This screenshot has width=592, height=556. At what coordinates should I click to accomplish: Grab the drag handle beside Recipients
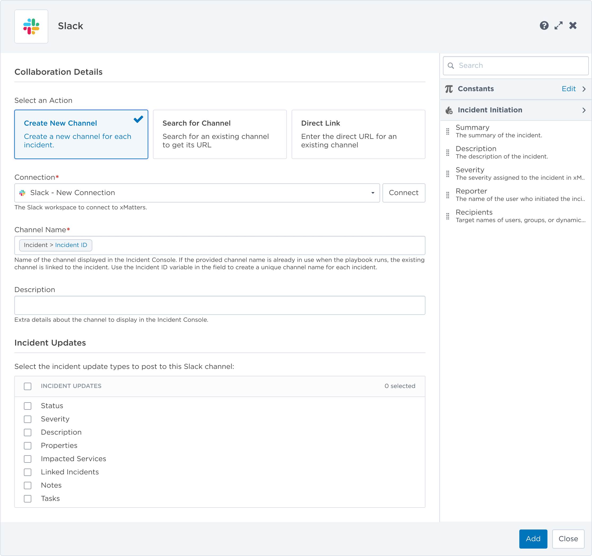point(447,216)
